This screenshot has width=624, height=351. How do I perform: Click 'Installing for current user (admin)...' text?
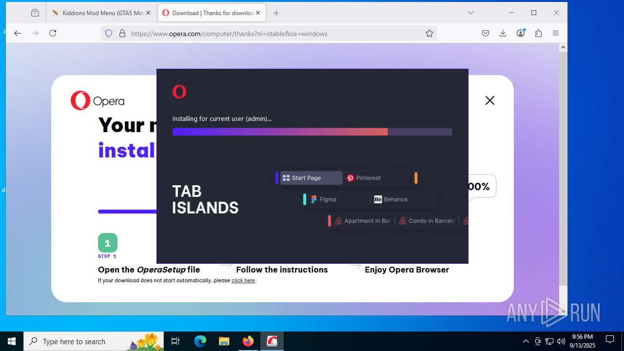(222, 118)
